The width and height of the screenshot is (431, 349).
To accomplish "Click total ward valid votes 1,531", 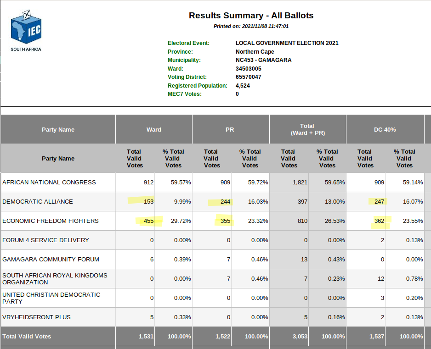I will (146, 336).
